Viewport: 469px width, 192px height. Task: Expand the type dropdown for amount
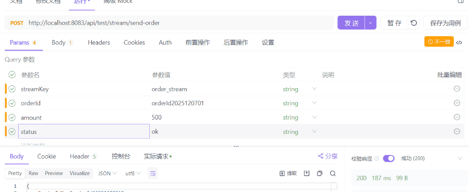tap(314, 117)
